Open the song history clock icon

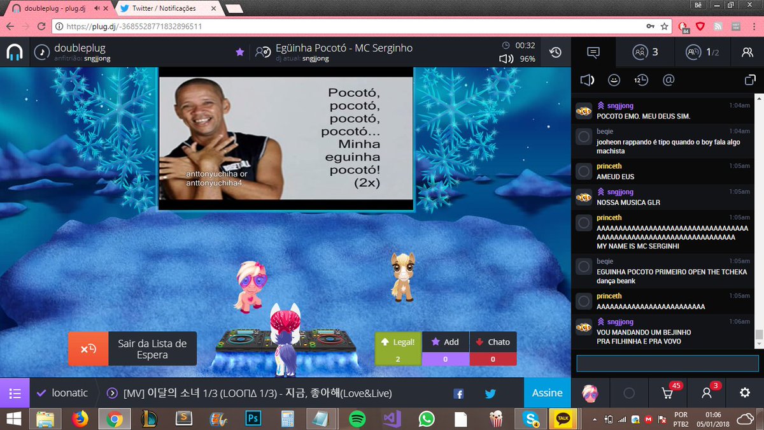pos(555,52)
